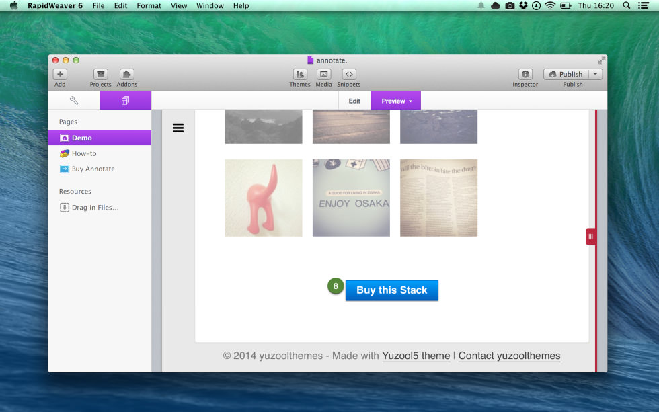
Task: Open the File menu
Action: click(x=98, y=5)
